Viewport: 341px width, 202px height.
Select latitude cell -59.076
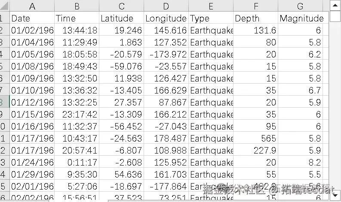coord(121,66)
